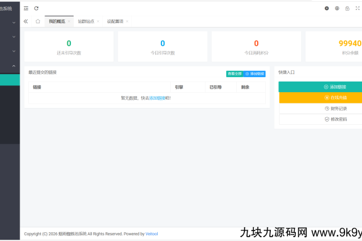The image size is (362, 241).
Task: Click the orange 99940 balance value
Action: (350, 43)
